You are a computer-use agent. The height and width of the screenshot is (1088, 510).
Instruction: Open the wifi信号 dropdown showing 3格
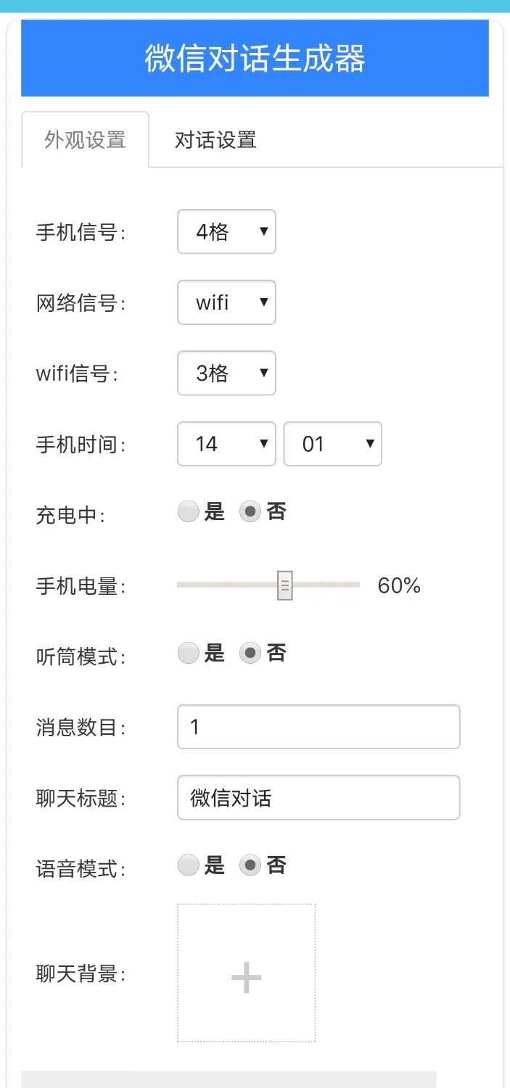226,373
